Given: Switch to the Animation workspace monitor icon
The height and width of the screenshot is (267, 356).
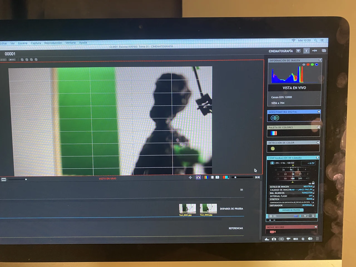Looking at the screenshot, I should [298, 51].
